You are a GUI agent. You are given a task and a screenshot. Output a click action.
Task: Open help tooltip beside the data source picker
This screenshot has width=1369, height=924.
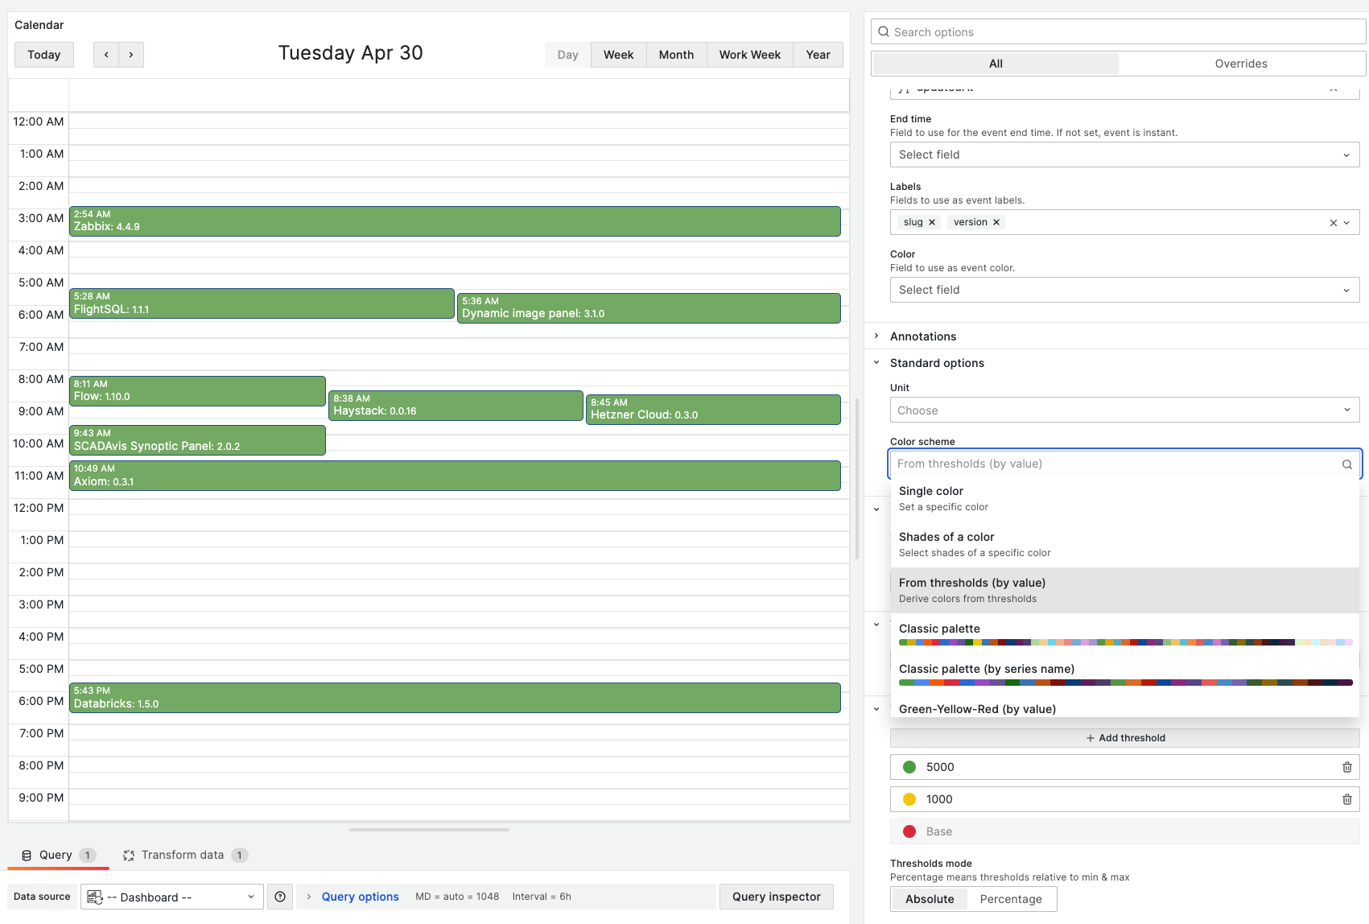[279, 896]
